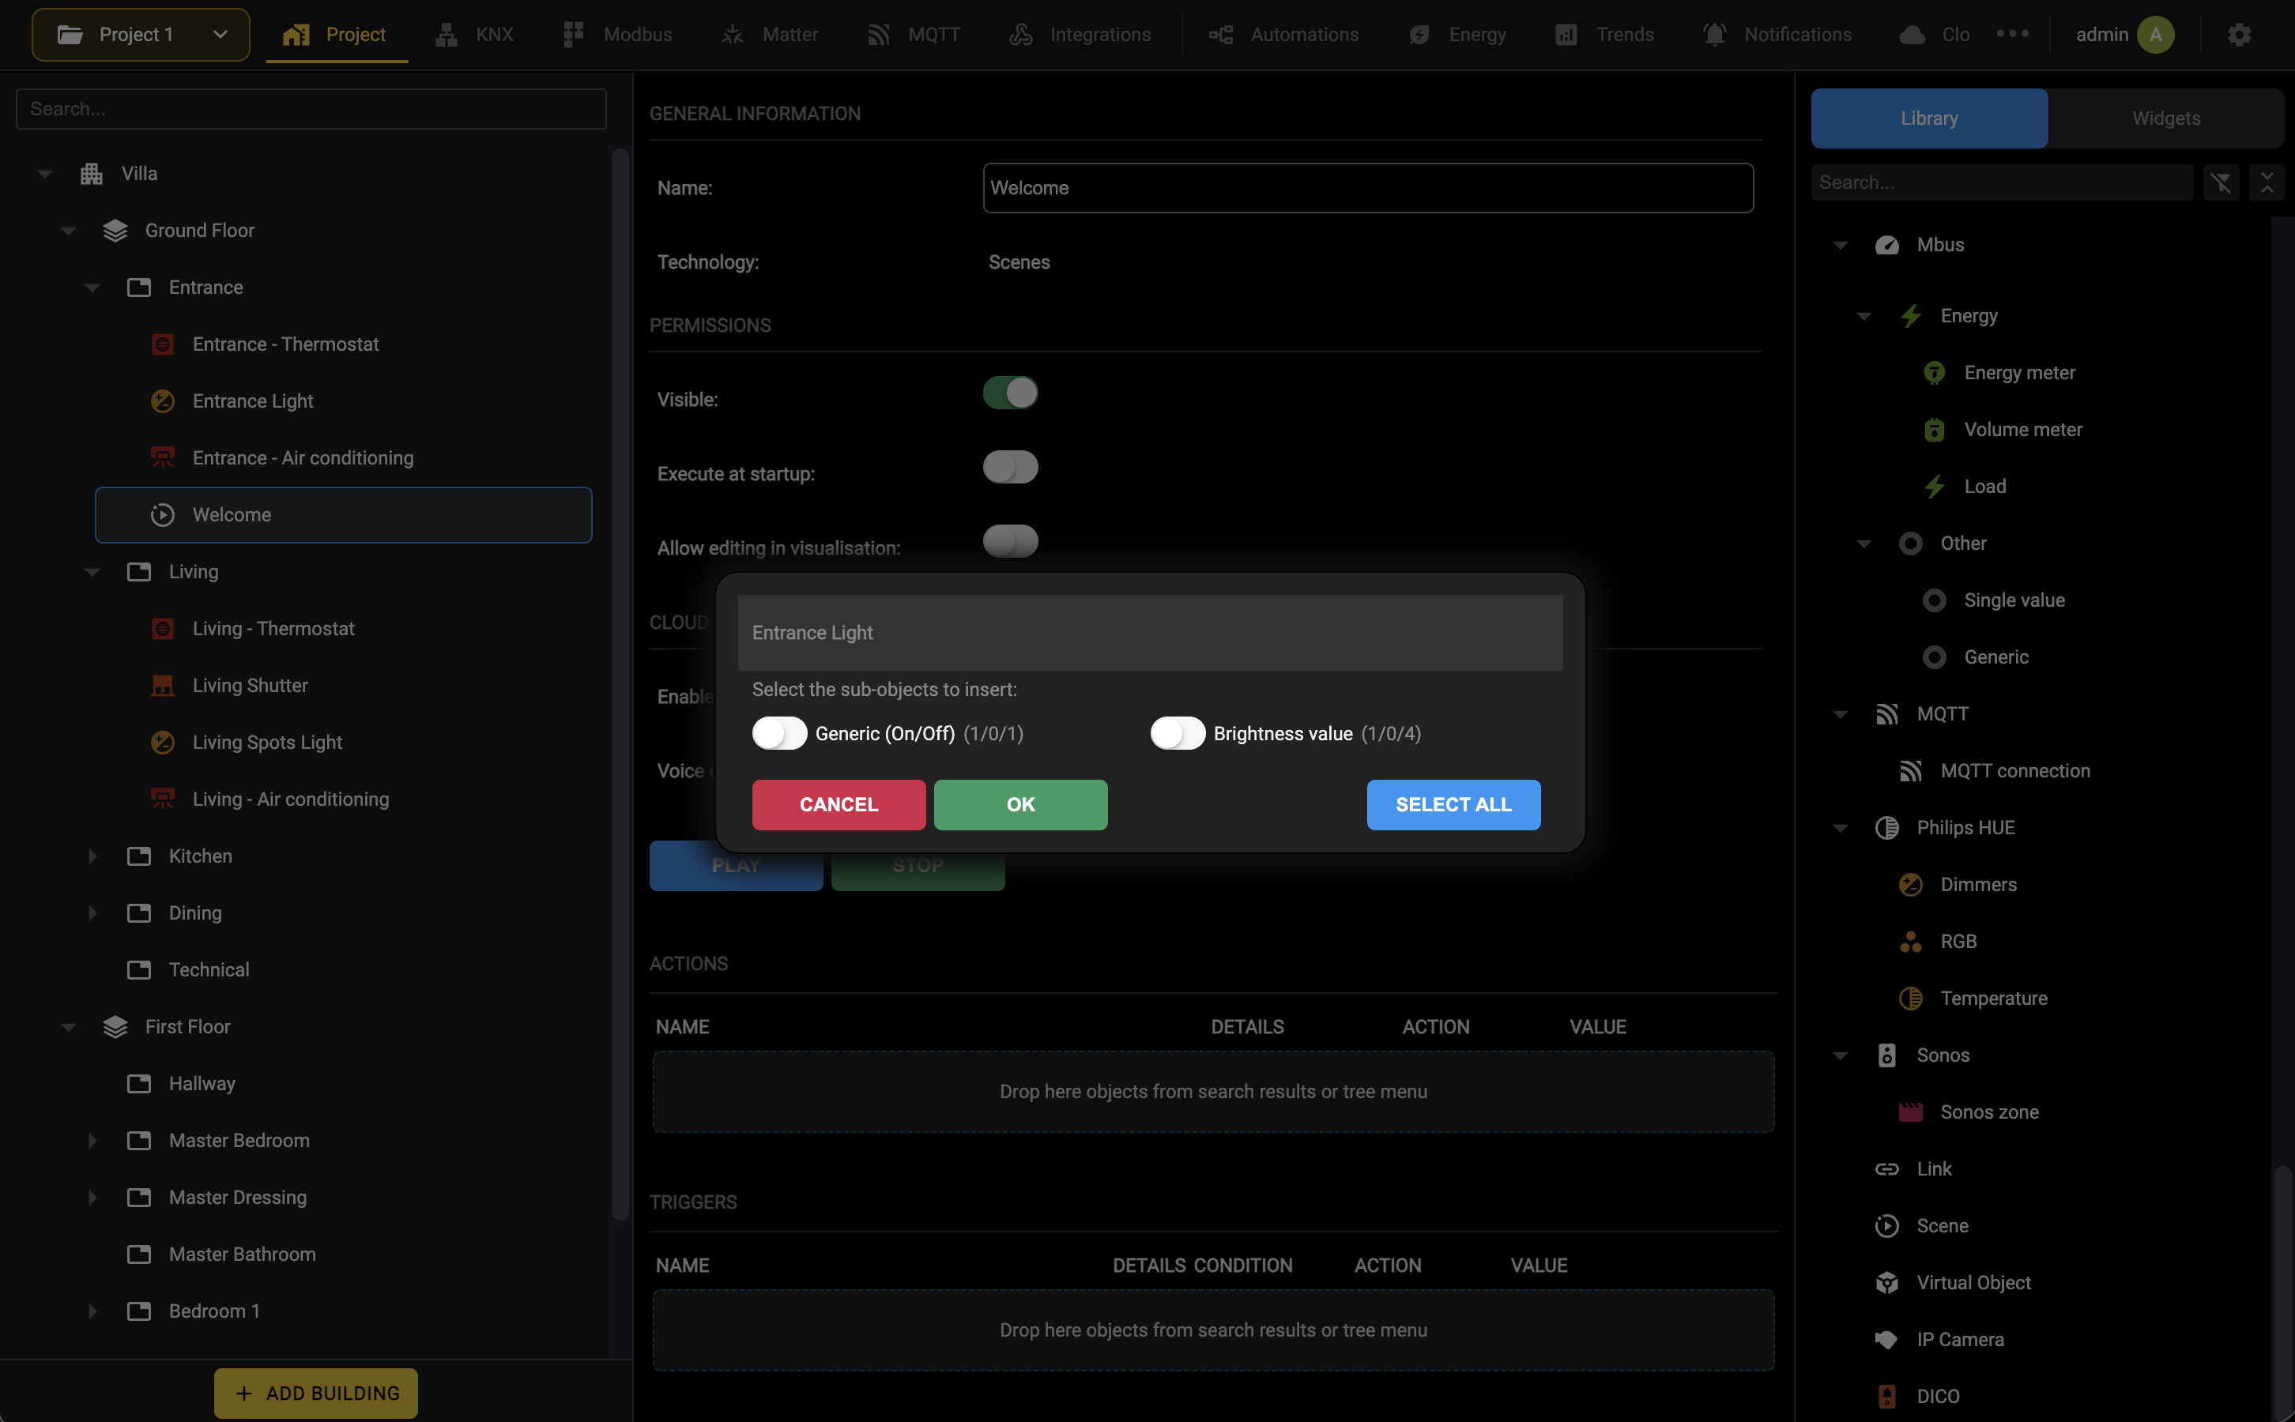Toggle the Generic (On/Off) sub-object switch
This screenshot has height=1422, width=2295.
pyautogui.click(x=780, y=734)
